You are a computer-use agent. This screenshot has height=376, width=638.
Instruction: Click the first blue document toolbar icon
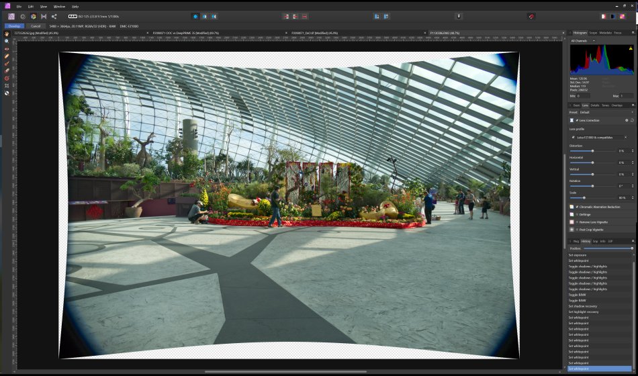click(377, 16)
